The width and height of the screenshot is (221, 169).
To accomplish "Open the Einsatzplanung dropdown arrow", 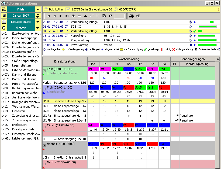I will click(x=37, y=22).
